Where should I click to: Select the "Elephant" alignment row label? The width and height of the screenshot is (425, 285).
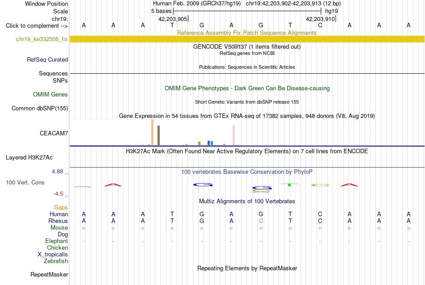tap(56, 241)
